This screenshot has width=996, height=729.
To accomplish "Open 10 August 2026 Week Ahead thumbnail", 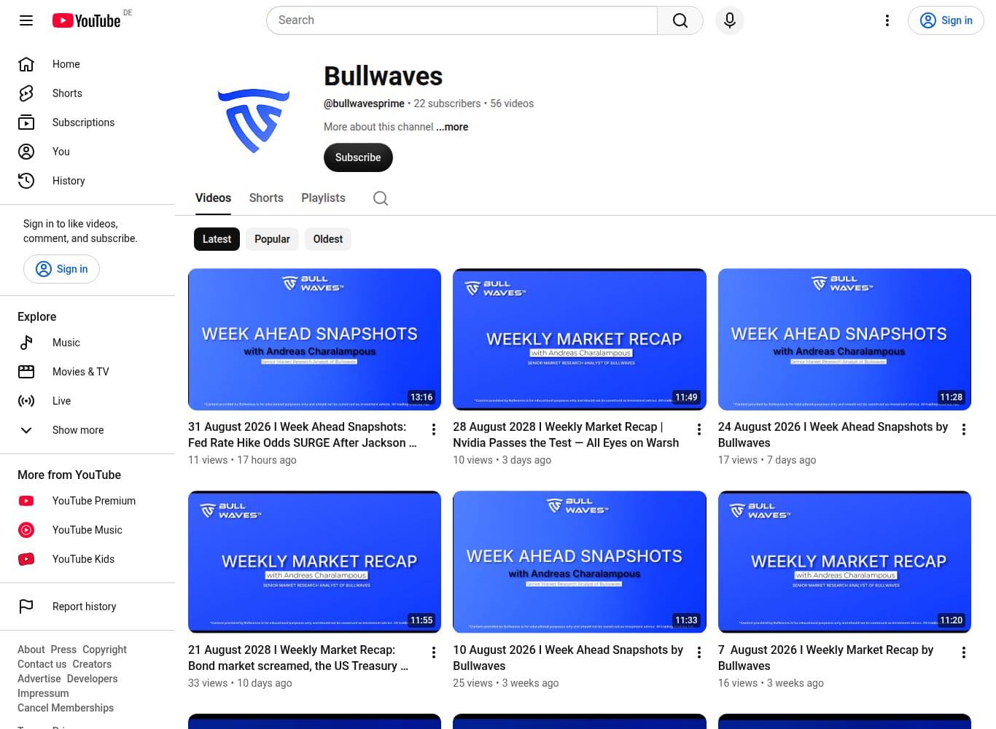I will [580, 562].
